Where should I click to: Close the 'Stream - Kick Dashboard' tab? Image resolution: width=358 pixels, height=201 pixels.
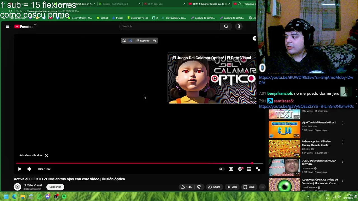pos(139,4)
